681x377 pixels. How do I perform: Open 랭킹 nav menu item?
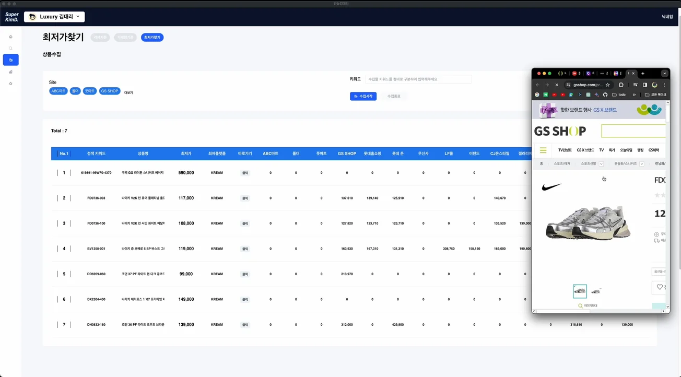[640, 150]
